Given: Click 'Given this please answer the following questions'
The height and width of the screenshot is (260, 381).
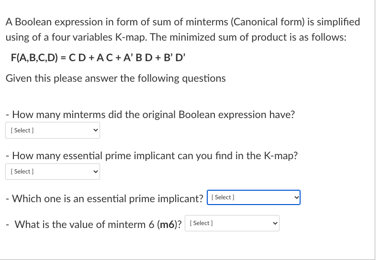Looking at the screenshot, I should point(115,78).
